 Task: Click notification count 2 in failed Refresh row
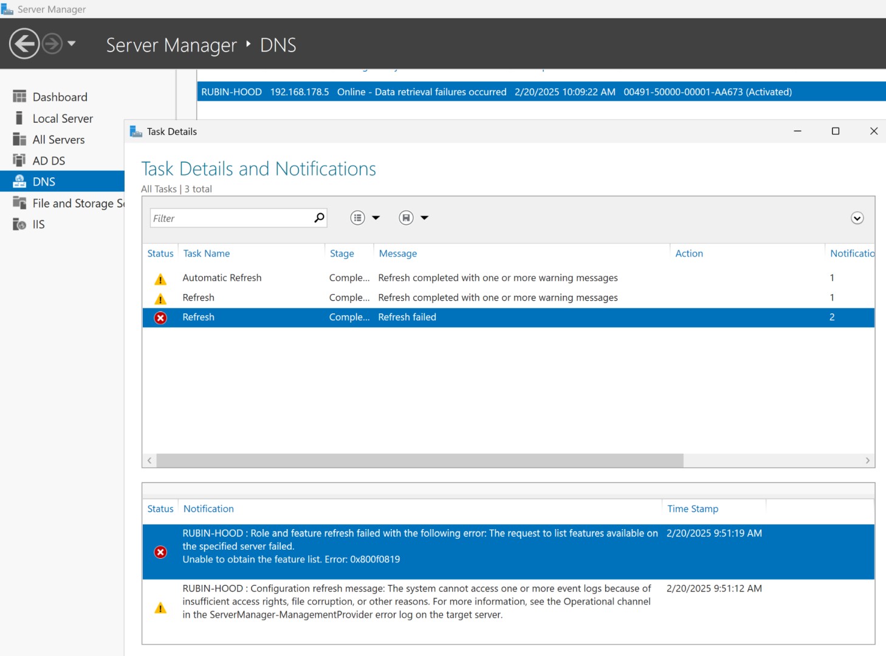coord(832,317)
